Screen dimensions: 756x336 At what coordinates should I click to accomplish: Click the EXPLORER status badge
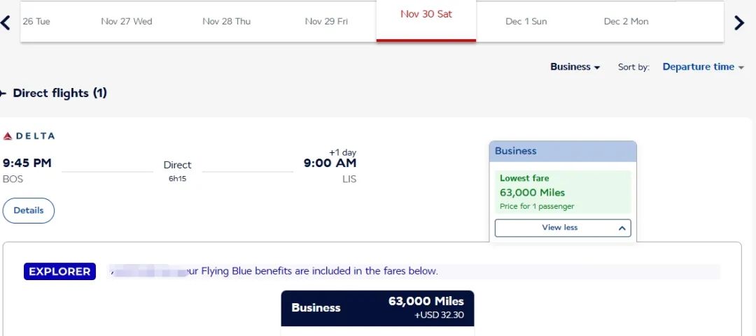[59, 272]
